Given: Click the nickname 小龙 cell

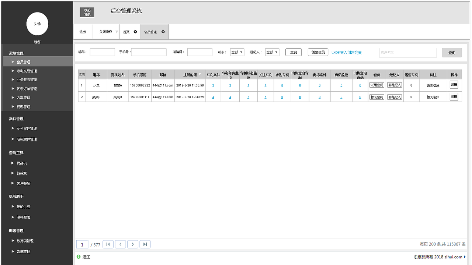Looking at the screenshot, I should pos(96,85).
